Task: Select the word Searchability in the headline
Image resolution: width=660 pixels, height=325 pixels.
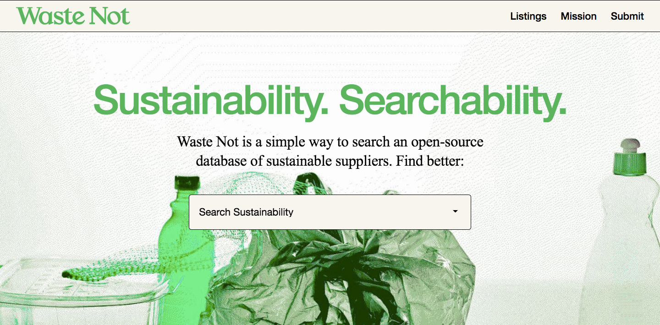Action: [453, 100]
